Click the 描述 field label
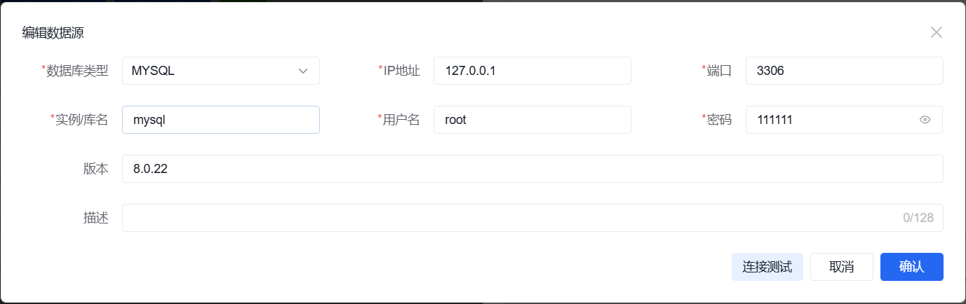Viewport: 966px width, 304px height. (96, 218)
